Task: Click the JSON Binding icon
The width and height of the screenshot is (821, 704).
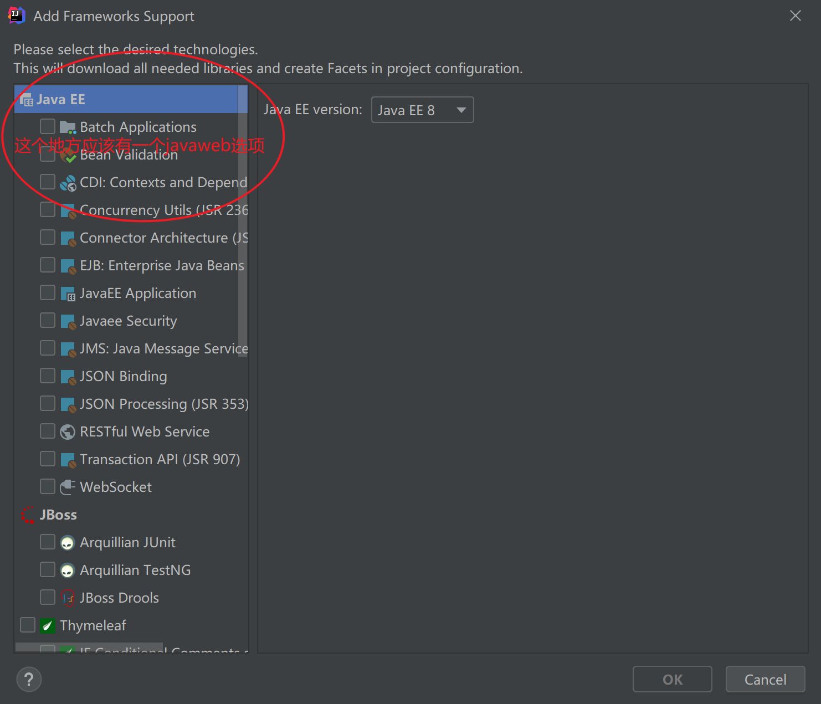Action: pos(68,377)
